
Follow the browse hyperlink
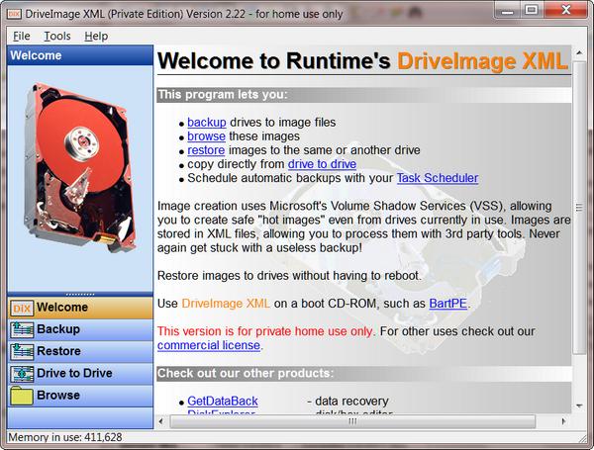coord(206,135)
